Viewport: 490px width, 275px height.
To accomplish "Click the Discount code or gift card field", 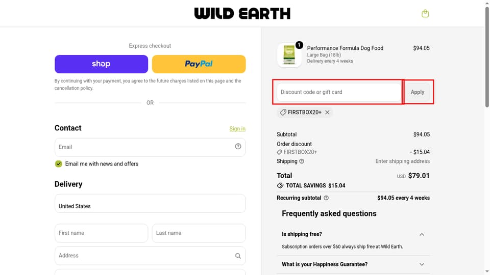I will tap(339, 92).
